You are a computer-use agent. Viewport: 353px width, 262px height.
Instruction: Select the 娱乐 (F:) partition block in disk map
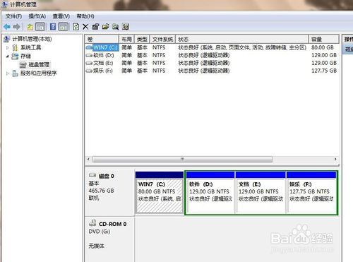[311, 193]
